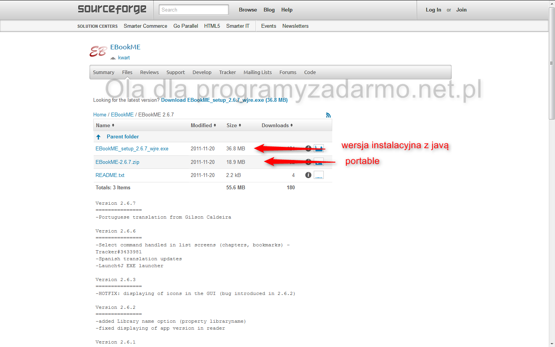
Task: Click the Parent folder up-arrow icon
Action: tap(98, 137)
